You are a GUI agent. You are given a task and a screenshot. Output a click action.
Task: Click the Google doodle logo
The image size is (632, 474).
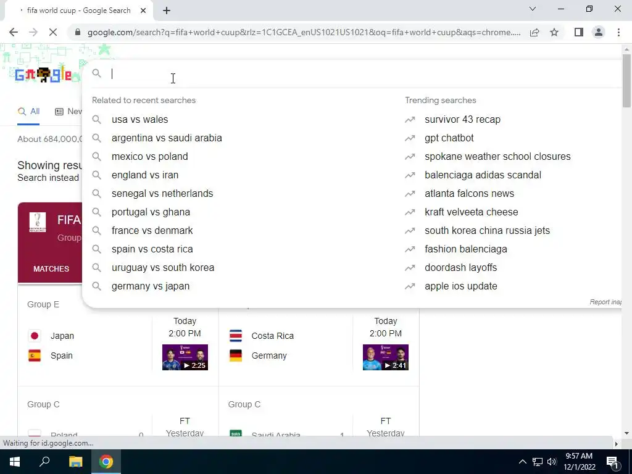[x=43, y=75]
